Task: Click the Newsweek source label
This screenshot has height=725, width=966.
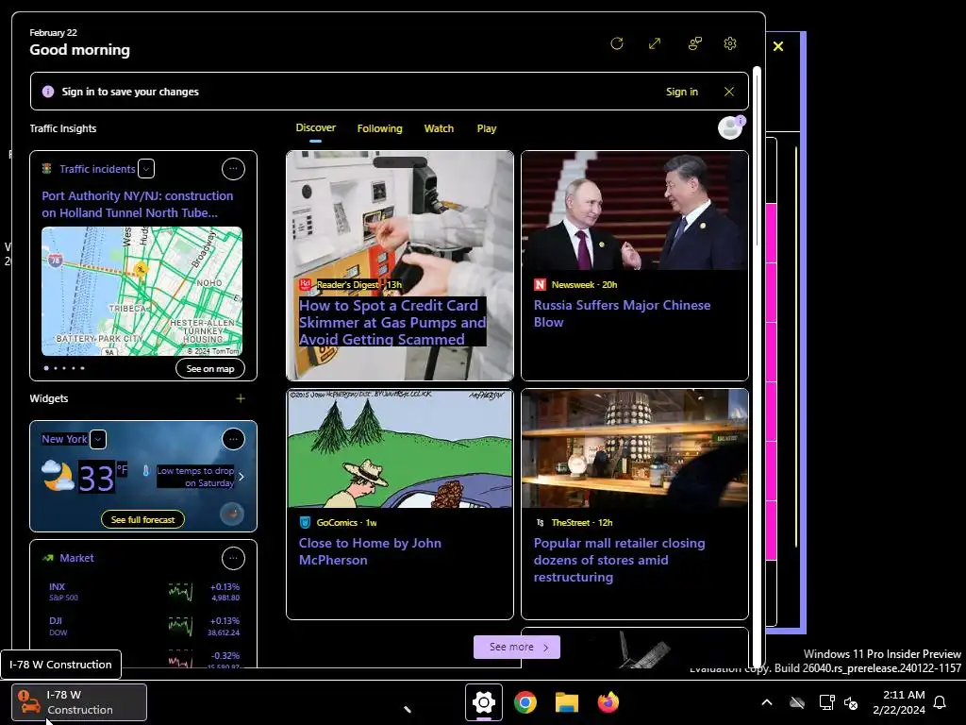Action: tap(573, 284)
